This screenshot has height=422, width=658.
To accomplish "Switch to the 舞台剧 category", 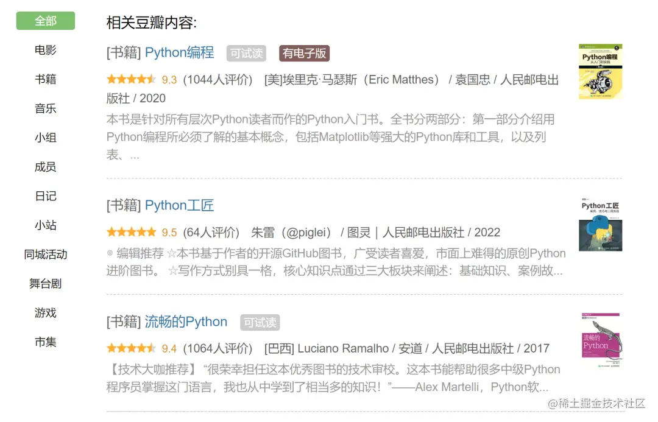I will coord(44,284).
